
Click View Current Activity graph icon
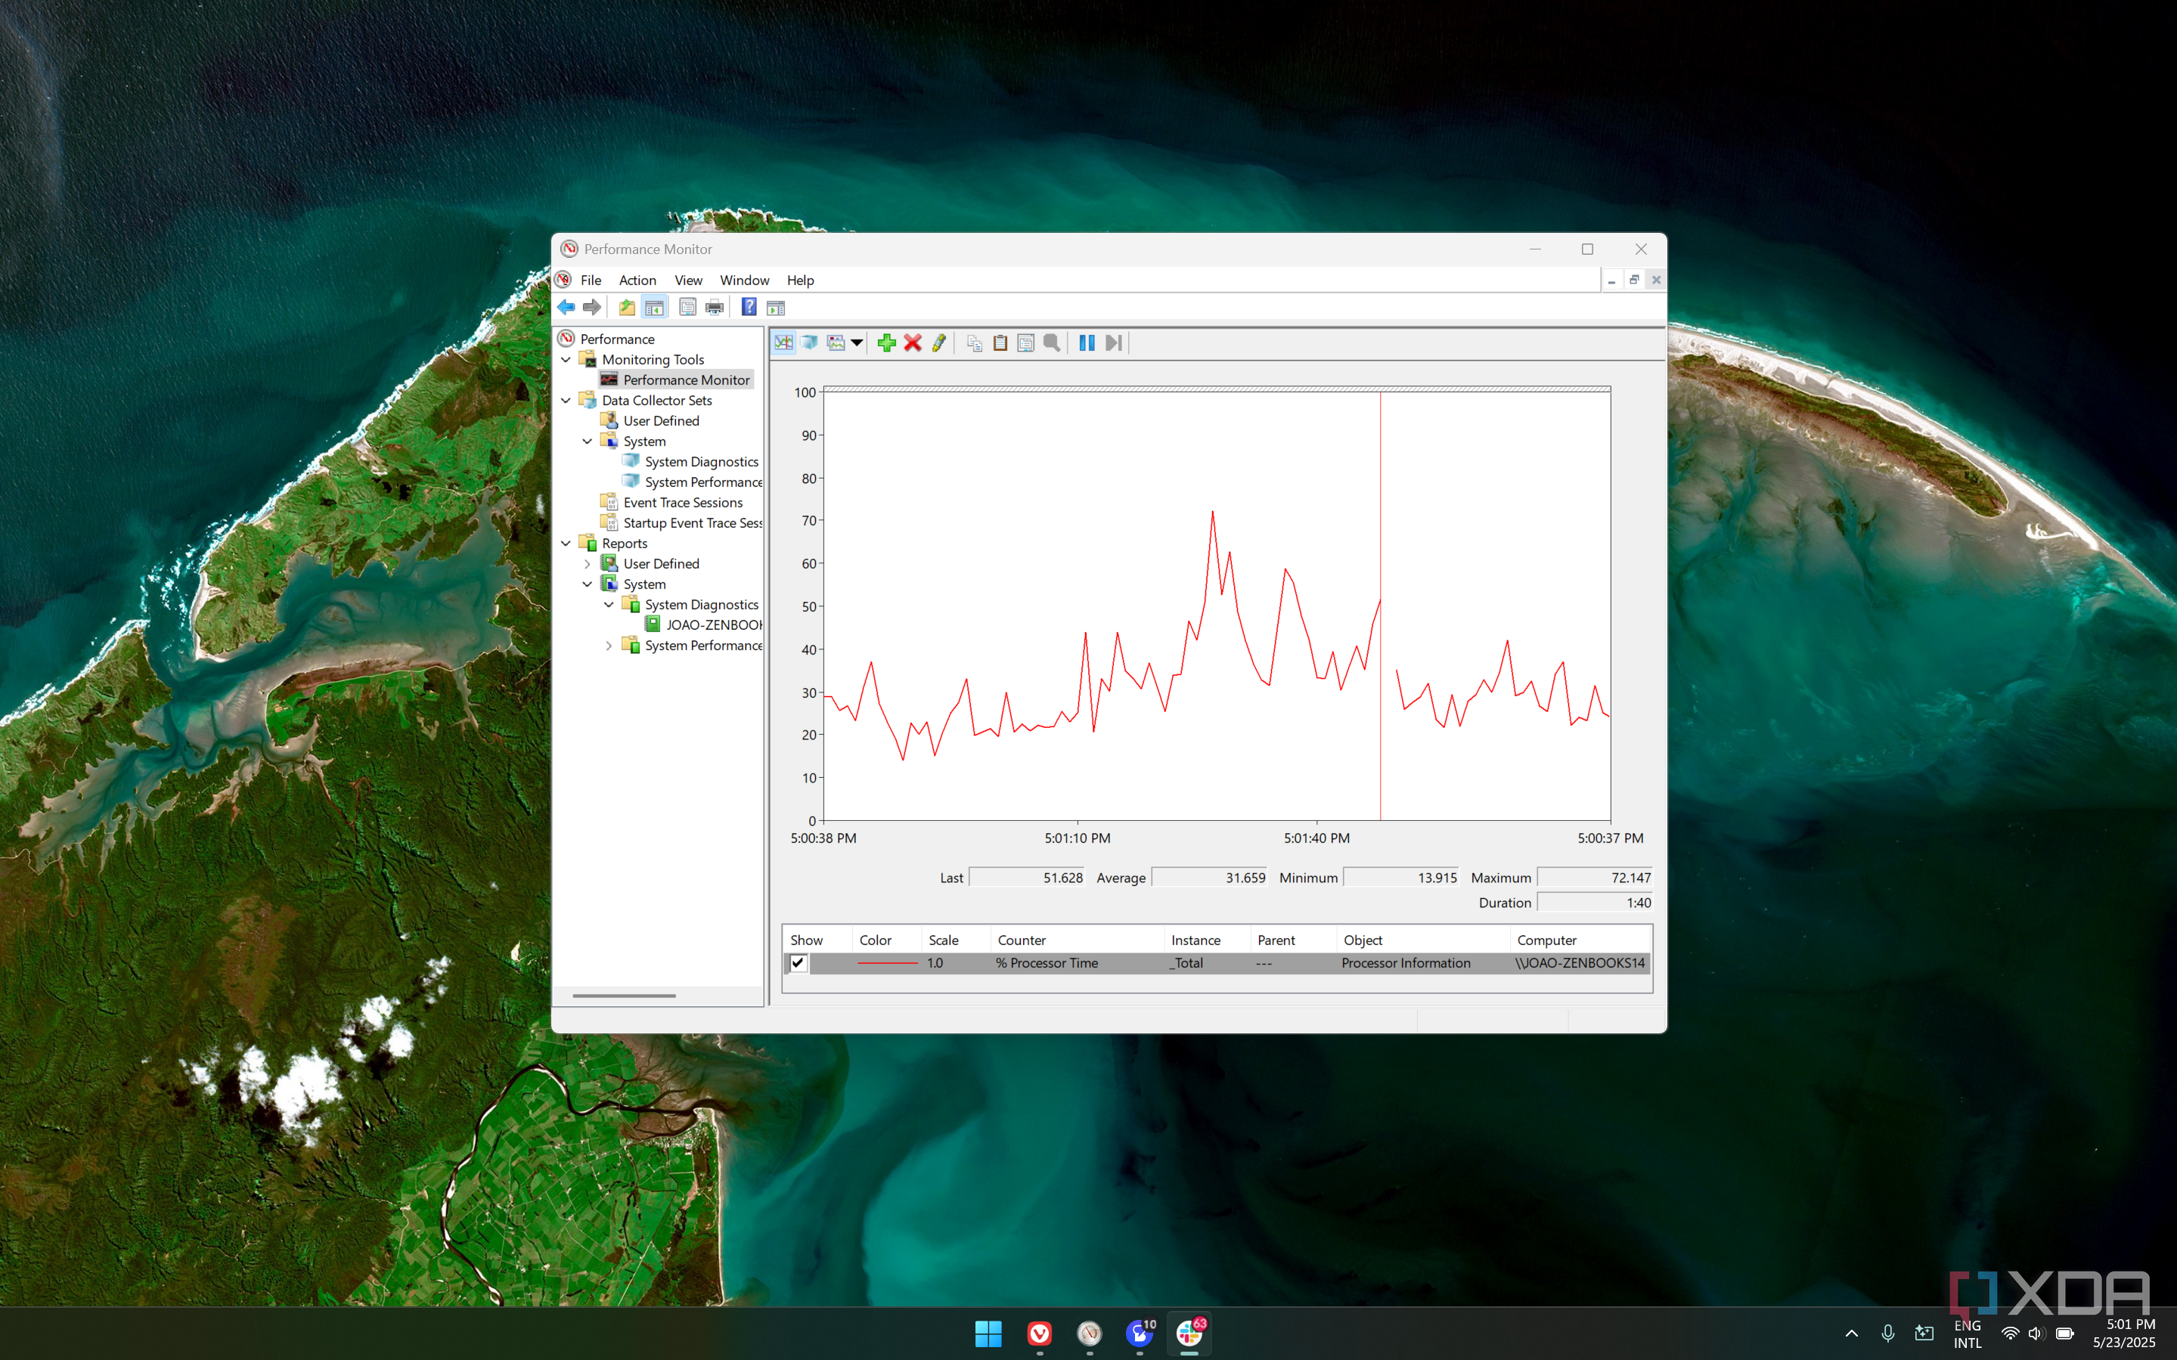(x=783, y=342)
